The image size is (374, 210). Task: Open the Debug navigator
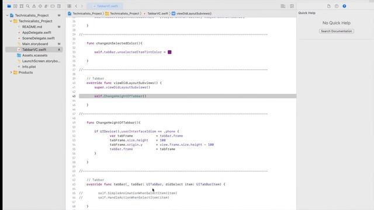pyautogui.click(x=46, y=6)
